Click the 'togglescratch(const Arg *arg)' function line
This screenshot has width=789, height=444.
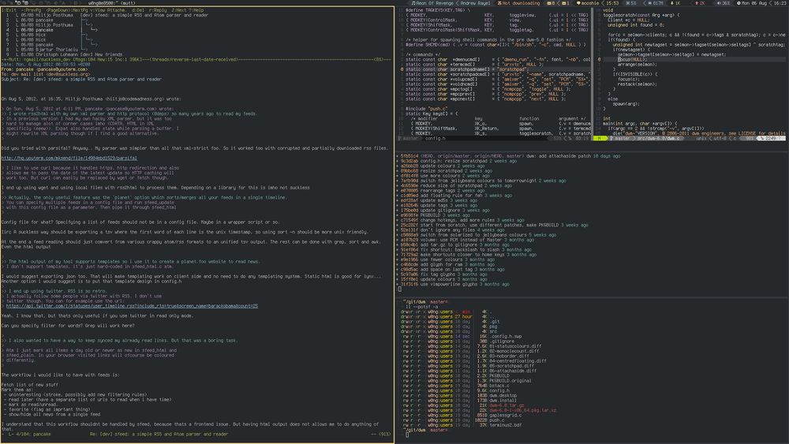pyautogui.click(x=641, y=15)
